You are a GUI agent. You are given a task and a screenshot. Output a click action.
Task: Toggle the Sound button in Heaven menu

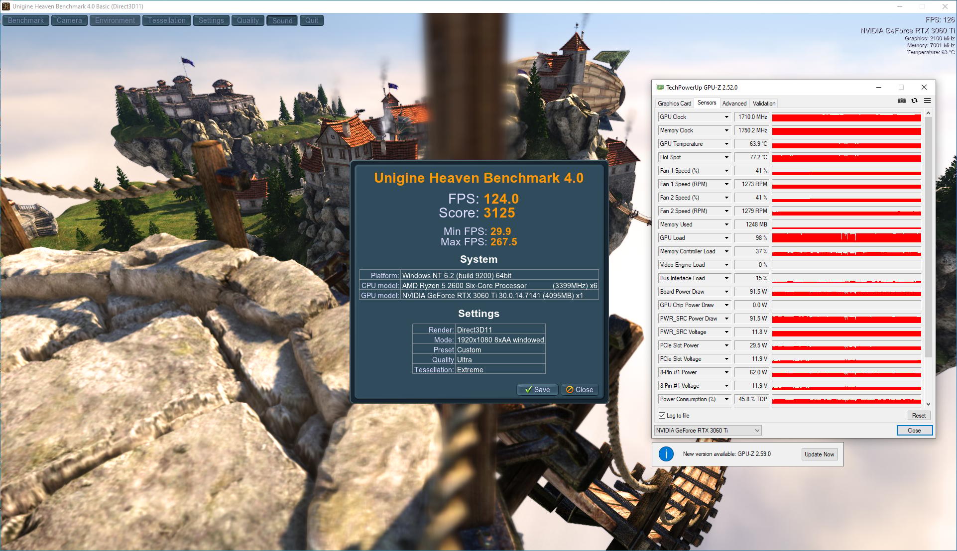click(x=282, y=20)
